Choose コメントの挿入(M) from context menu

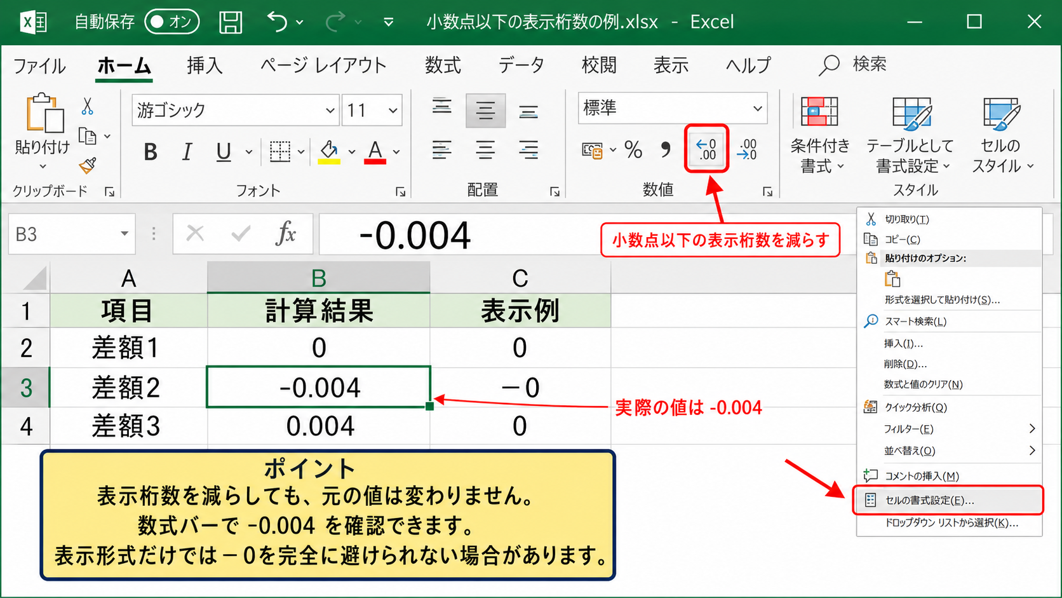click(950, 476)
